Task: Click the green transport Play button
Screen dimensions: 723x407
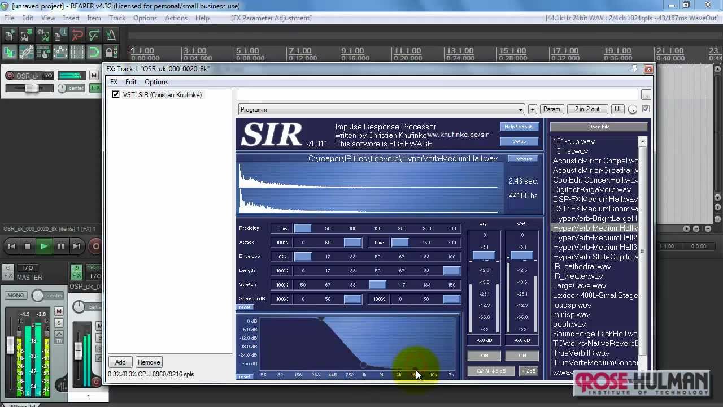Action: coord(44,246)
